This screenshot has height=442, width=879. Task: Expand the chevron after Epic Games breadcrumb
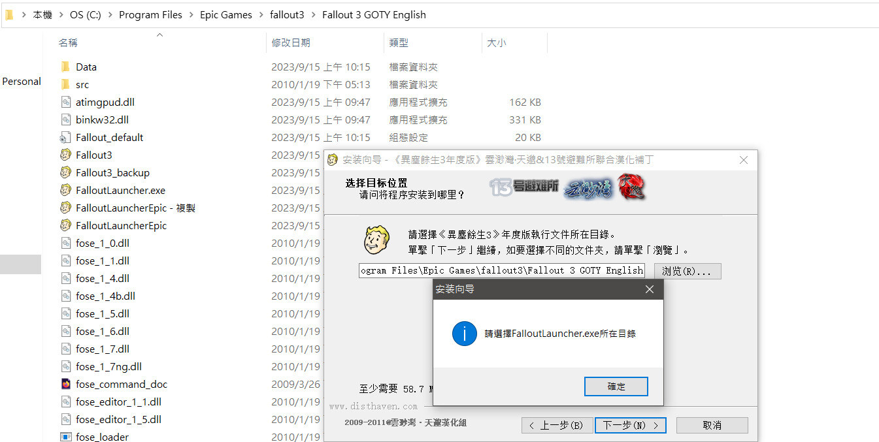coord(261,14)
